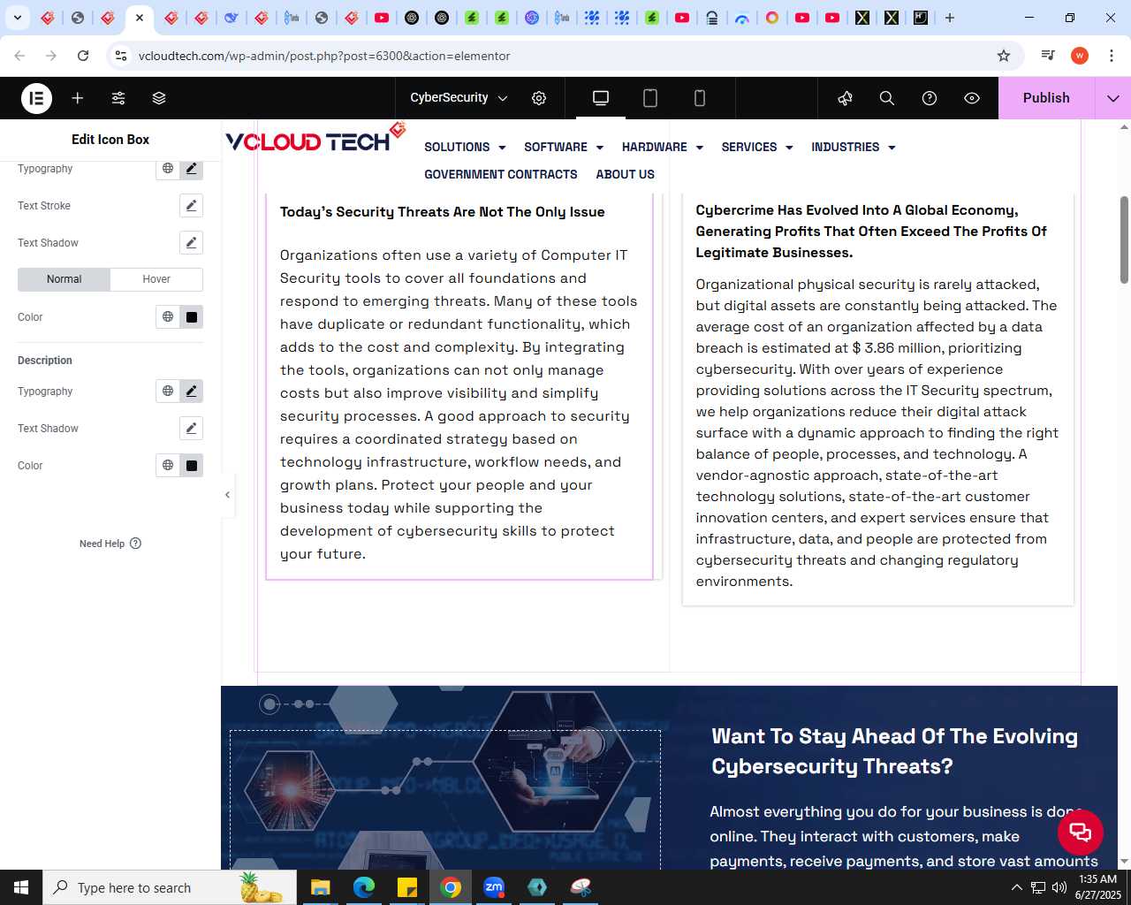Open the media control icon in Chrome
Screen dimensions: 1131x905
[x=1048, y=56]
